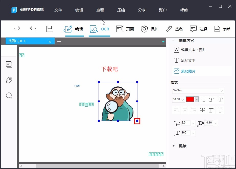
Task: Click the Undo arrow icon
Action: pos(33,29)
